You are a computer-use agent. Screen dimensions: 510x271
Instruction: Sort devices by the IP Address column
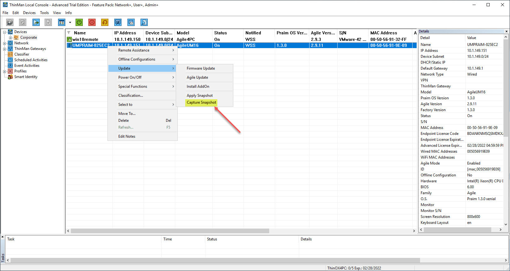(128, 33)
